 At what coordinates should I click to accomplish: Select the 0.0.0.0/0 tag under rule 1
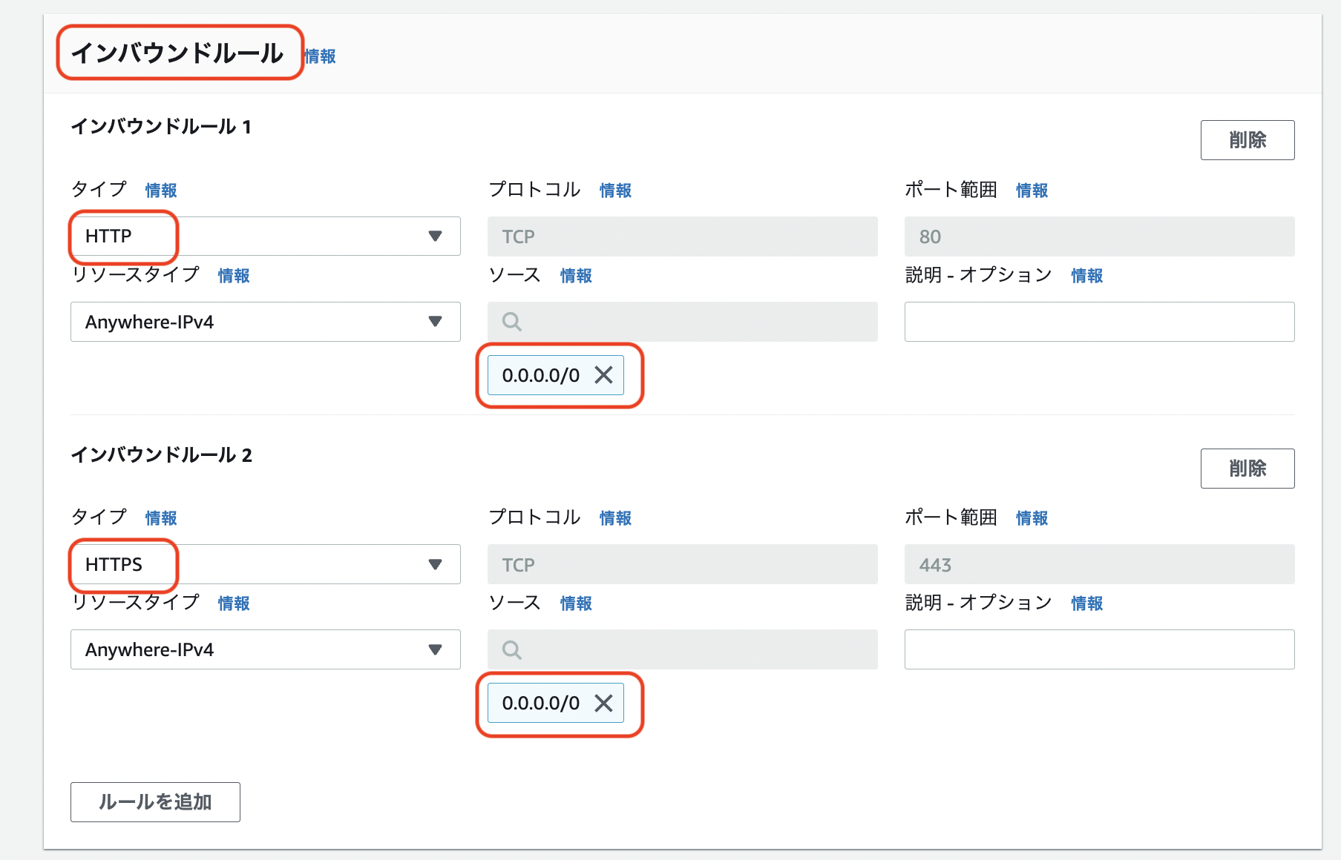540,375
